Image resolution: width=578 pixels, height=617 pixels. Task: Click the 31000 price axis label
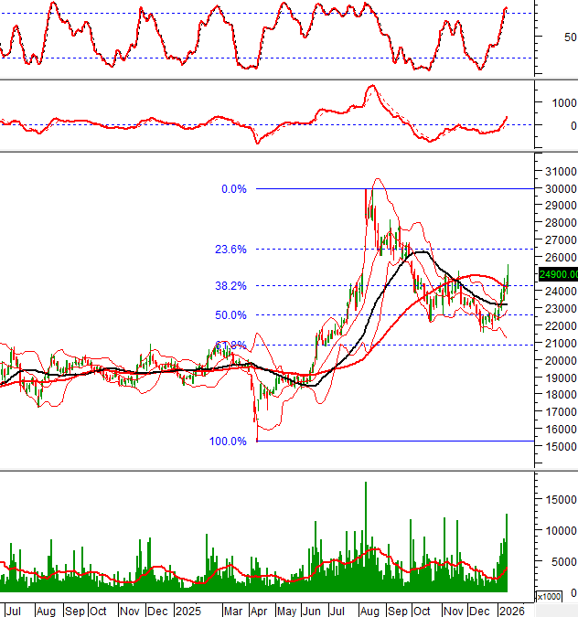point(561,172)
